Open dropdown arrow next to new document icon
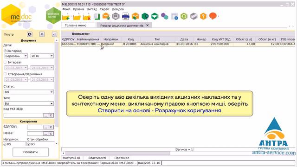Viewport: 297px width, 167px height. (x=71, y=16)
